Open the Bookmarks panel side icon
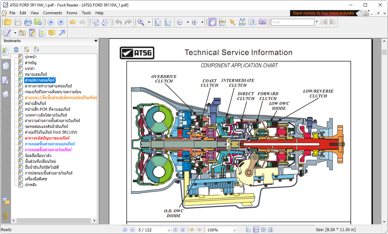Image resolution: width=388 pixels, height=234 pixels. tap(5, 51)
